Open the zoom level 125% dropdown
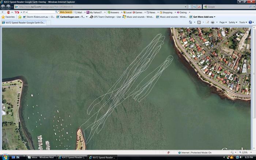Image resolution: width=256 pixels, height=160 pixels. coord(246,152)
